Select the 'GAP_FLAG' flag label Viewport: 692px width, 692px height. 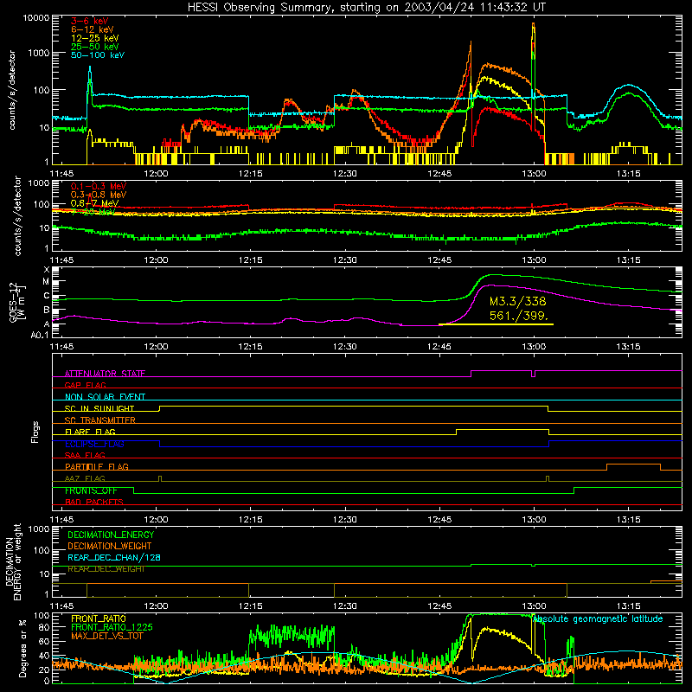85,385
